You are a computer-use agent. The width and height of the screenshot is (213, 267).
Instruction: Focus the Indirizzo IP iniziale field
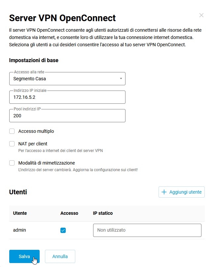(67, 97)
